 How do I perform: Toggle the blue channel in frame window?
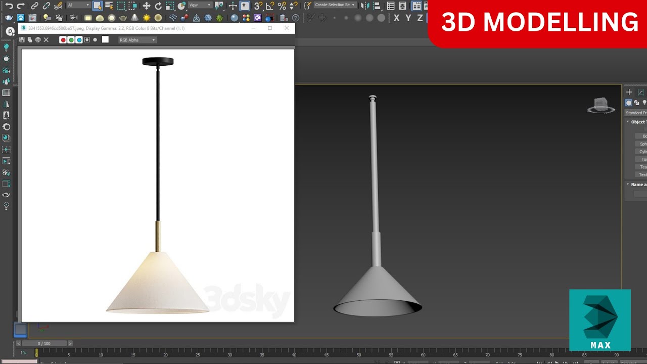point(79,39)
